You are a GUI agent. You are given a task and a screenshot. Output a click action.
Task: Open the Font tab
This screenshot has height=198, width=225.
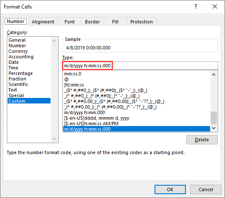click(x=70, y=22)
